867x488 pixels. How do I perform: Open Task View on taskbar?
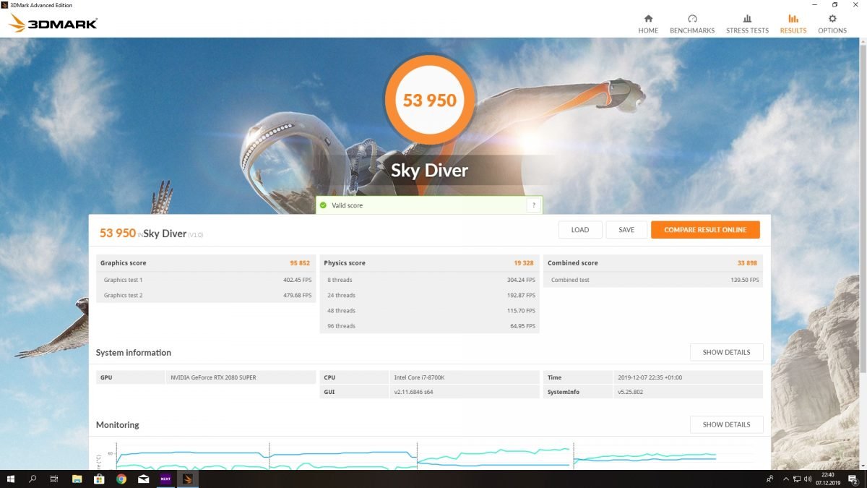tap(55, 479)
